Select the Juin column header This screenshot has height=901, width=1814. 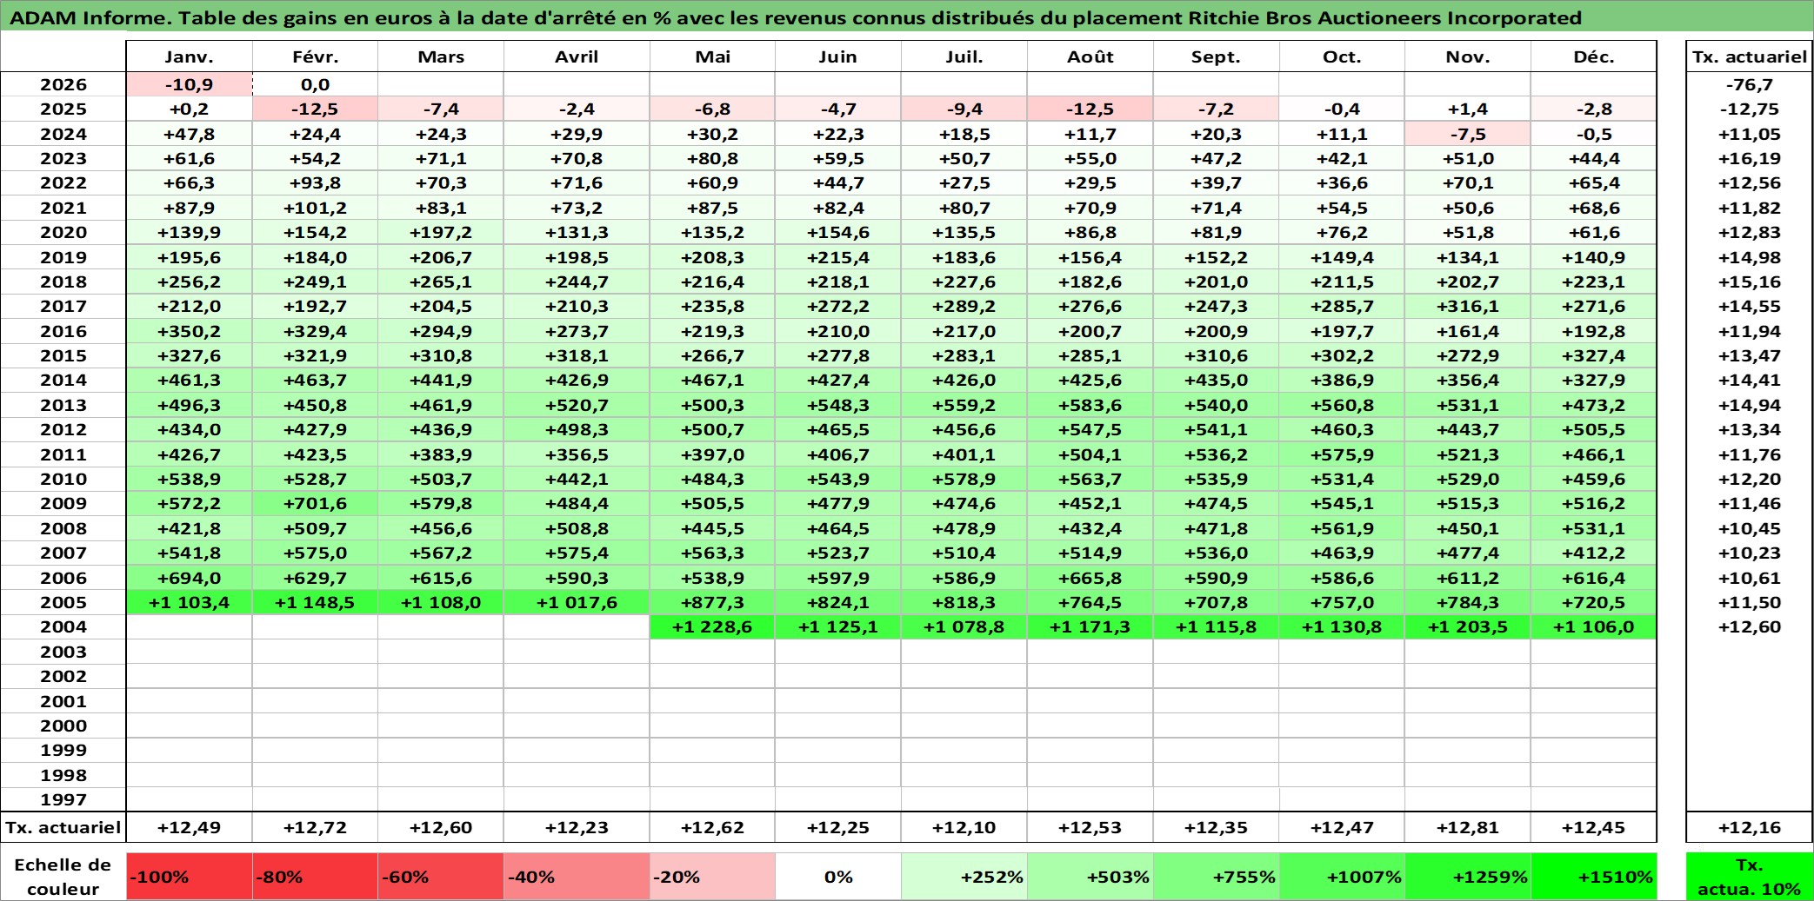click(838, 56)
